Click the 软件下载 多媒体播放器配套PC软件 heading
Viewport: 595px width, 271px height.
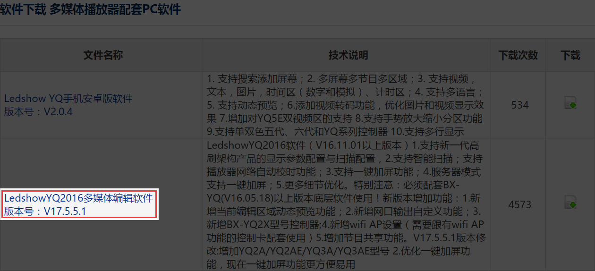pos(90,9)
